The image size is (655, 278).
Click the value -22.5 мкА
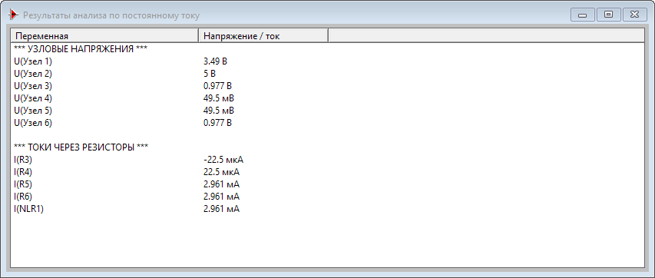(223, 160)
